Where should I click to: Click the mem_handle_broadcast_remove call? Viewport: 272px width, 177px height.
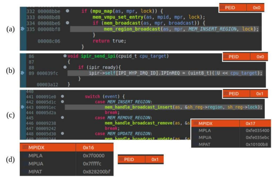coord(139,123)
